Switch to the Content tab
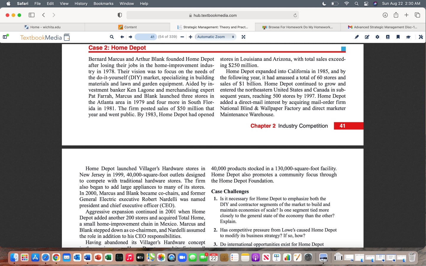This screenshot has width=426, height=266. pos(128,27)
